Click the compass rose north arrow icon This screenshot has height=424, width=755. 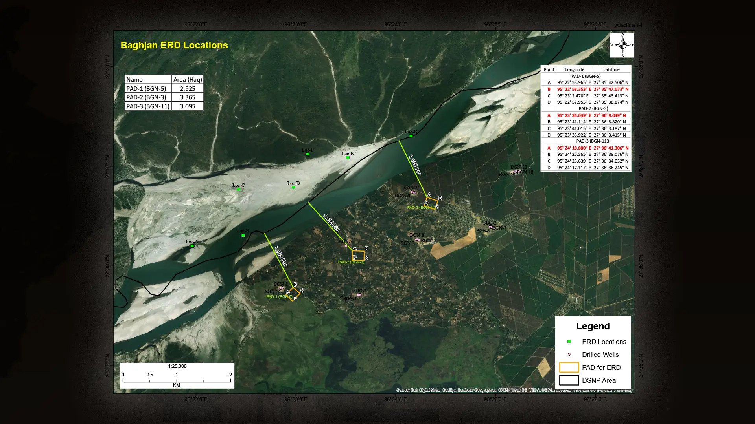pos(622,45)
